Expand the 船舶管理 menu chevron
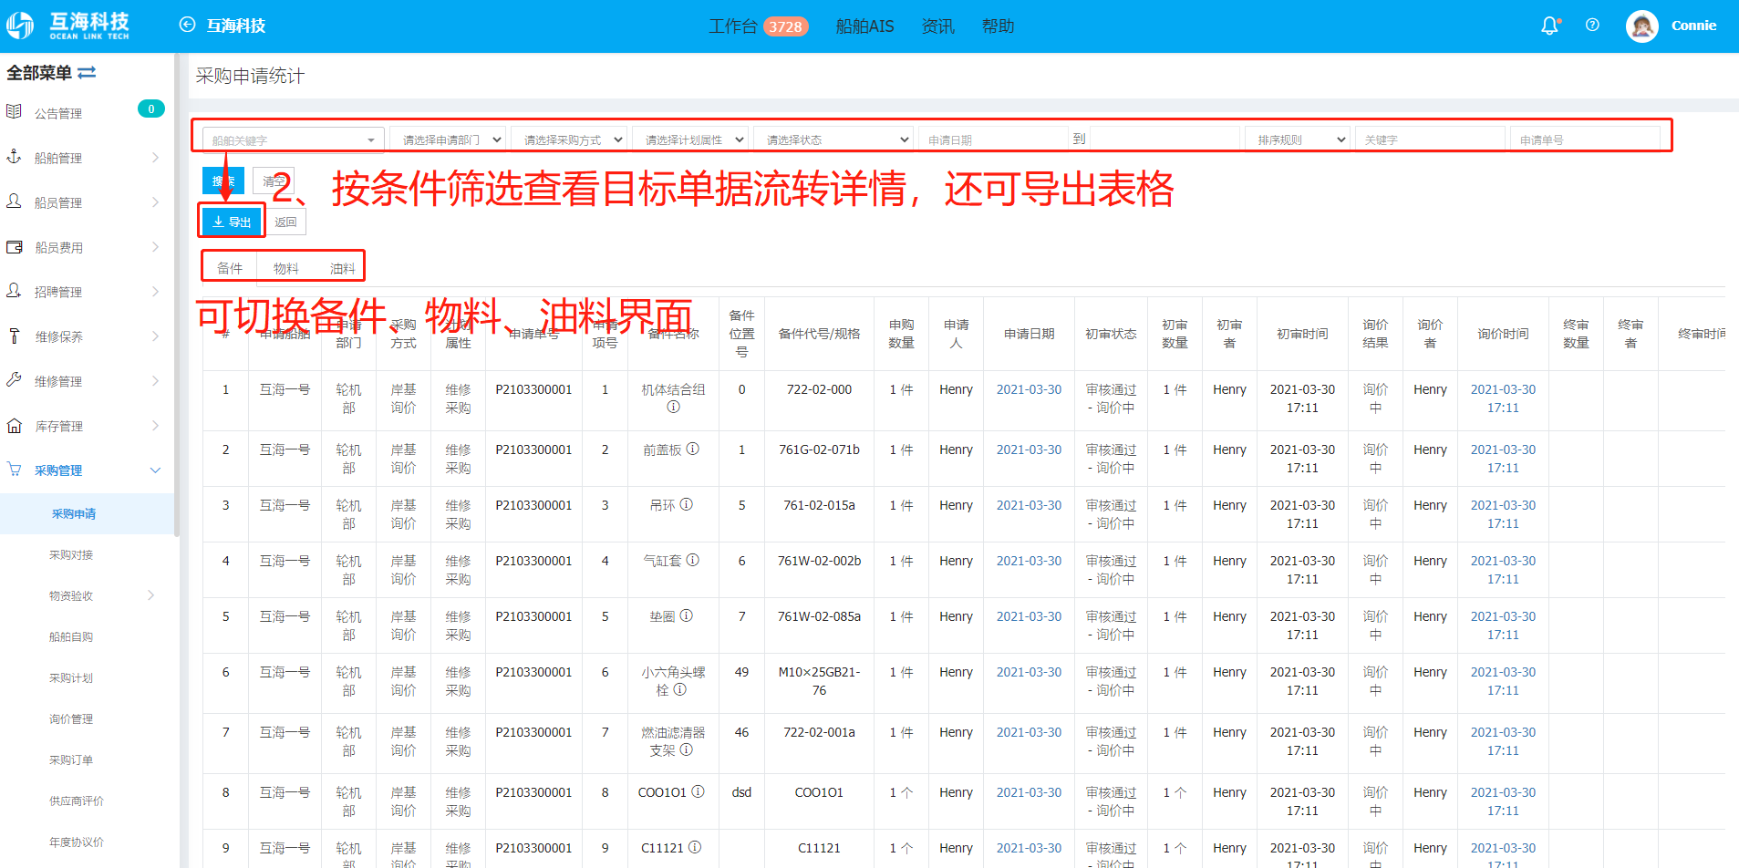Viewport: 1739px width, 868px height. tap(155, 158)
